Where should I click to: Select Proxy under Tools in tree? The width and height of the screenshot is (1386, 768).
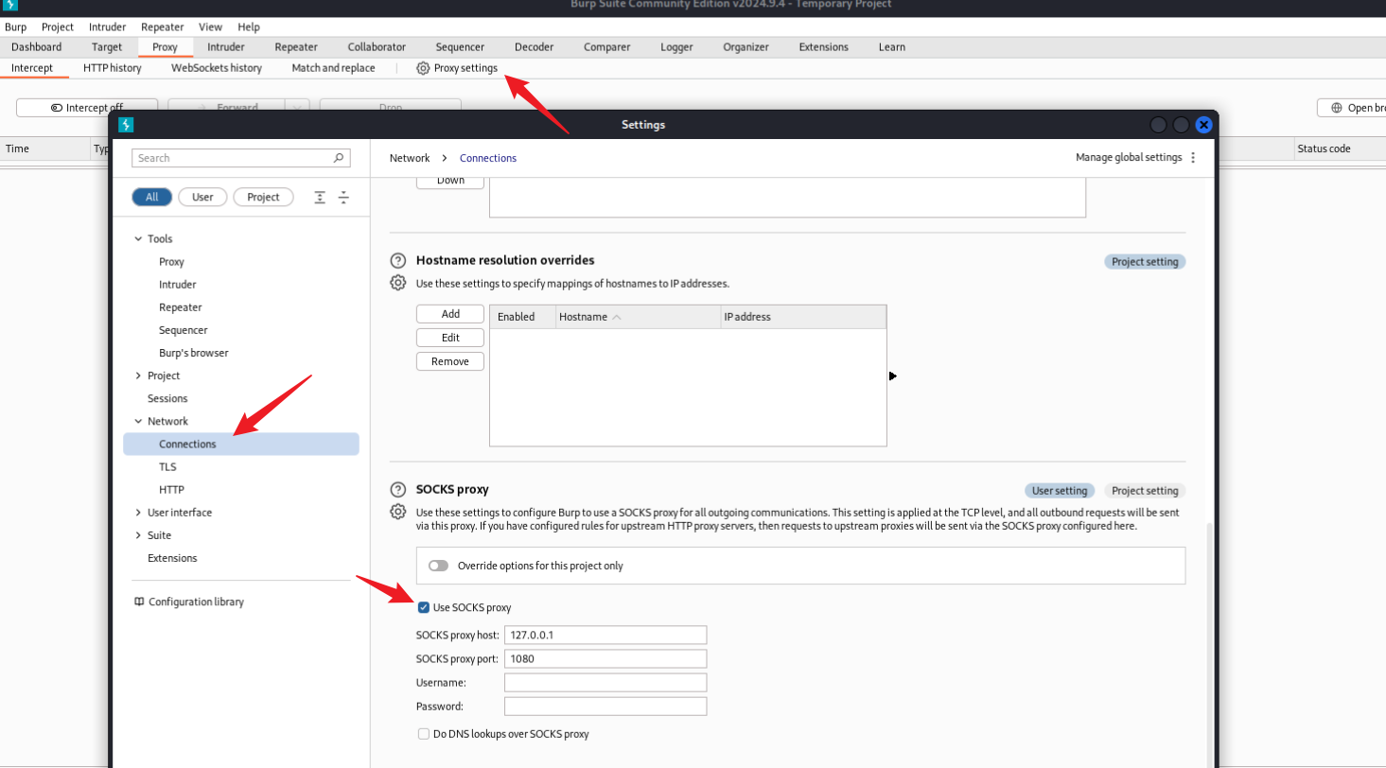coord(171,262)
